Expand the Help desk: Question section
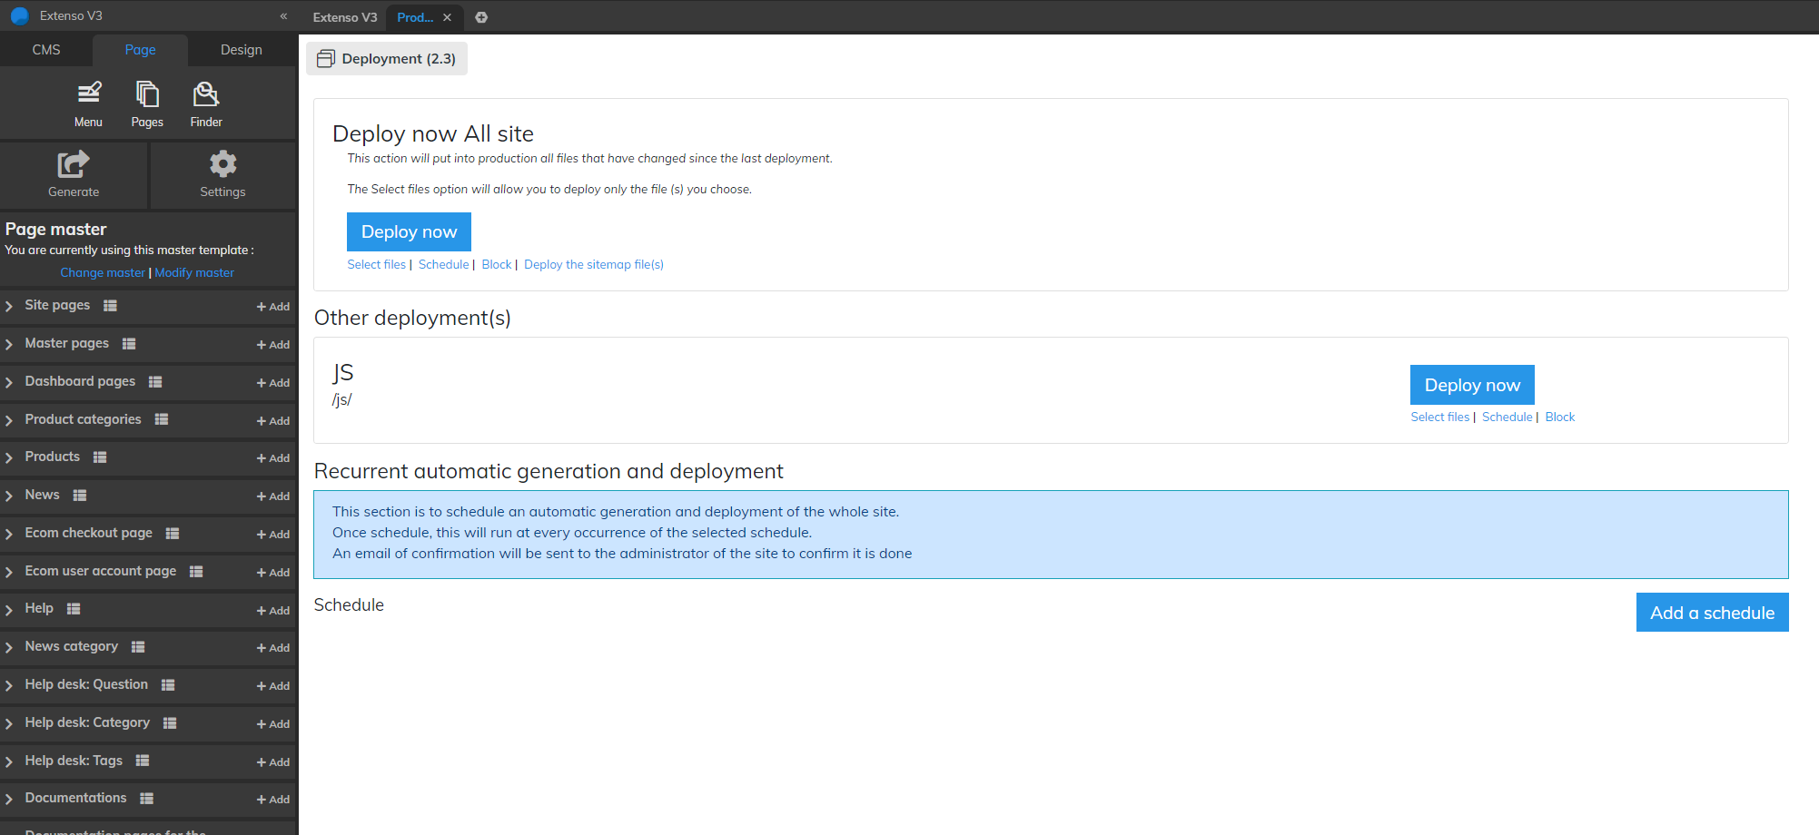This screenshot has height=835, width=1819. (x=9, y=684)
